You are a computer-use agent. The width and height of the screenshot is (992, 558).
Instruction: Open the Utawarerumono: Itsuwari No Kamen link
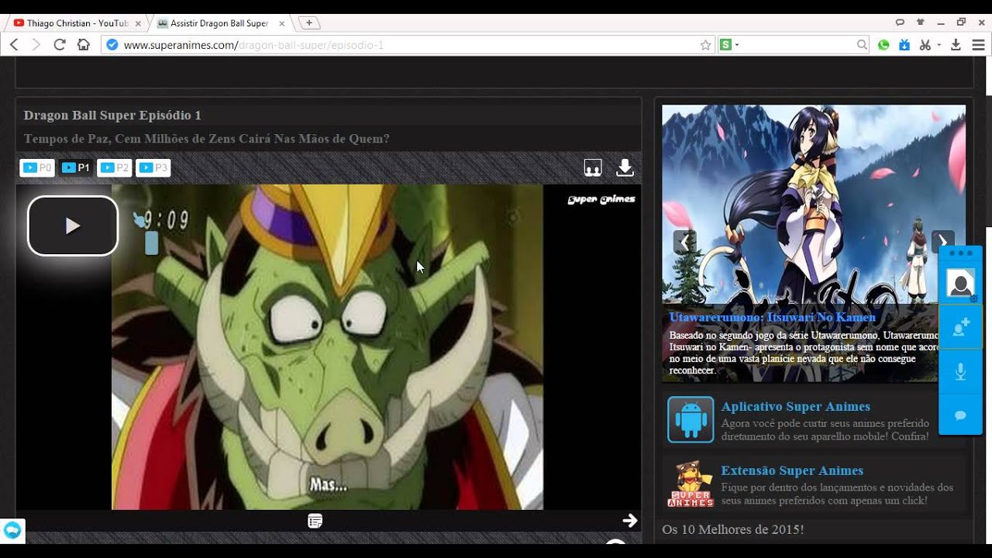[x=772, y=317]
